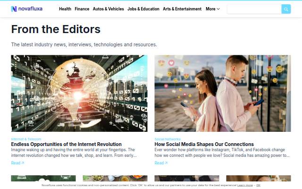
Task: Click the Social Media article excerpt
Action: (222, 153)
